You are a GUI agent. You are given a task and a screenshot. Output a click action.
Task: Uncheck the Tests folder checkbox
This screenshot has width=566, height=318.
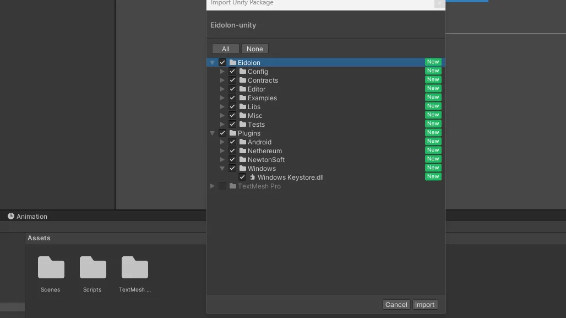click(232, 125)
